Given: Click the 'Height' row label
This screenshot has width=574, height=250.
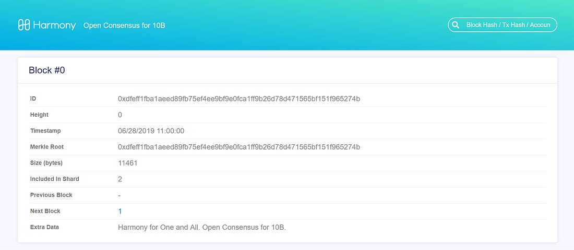Looking at the screenshot, I should (39, 115).
